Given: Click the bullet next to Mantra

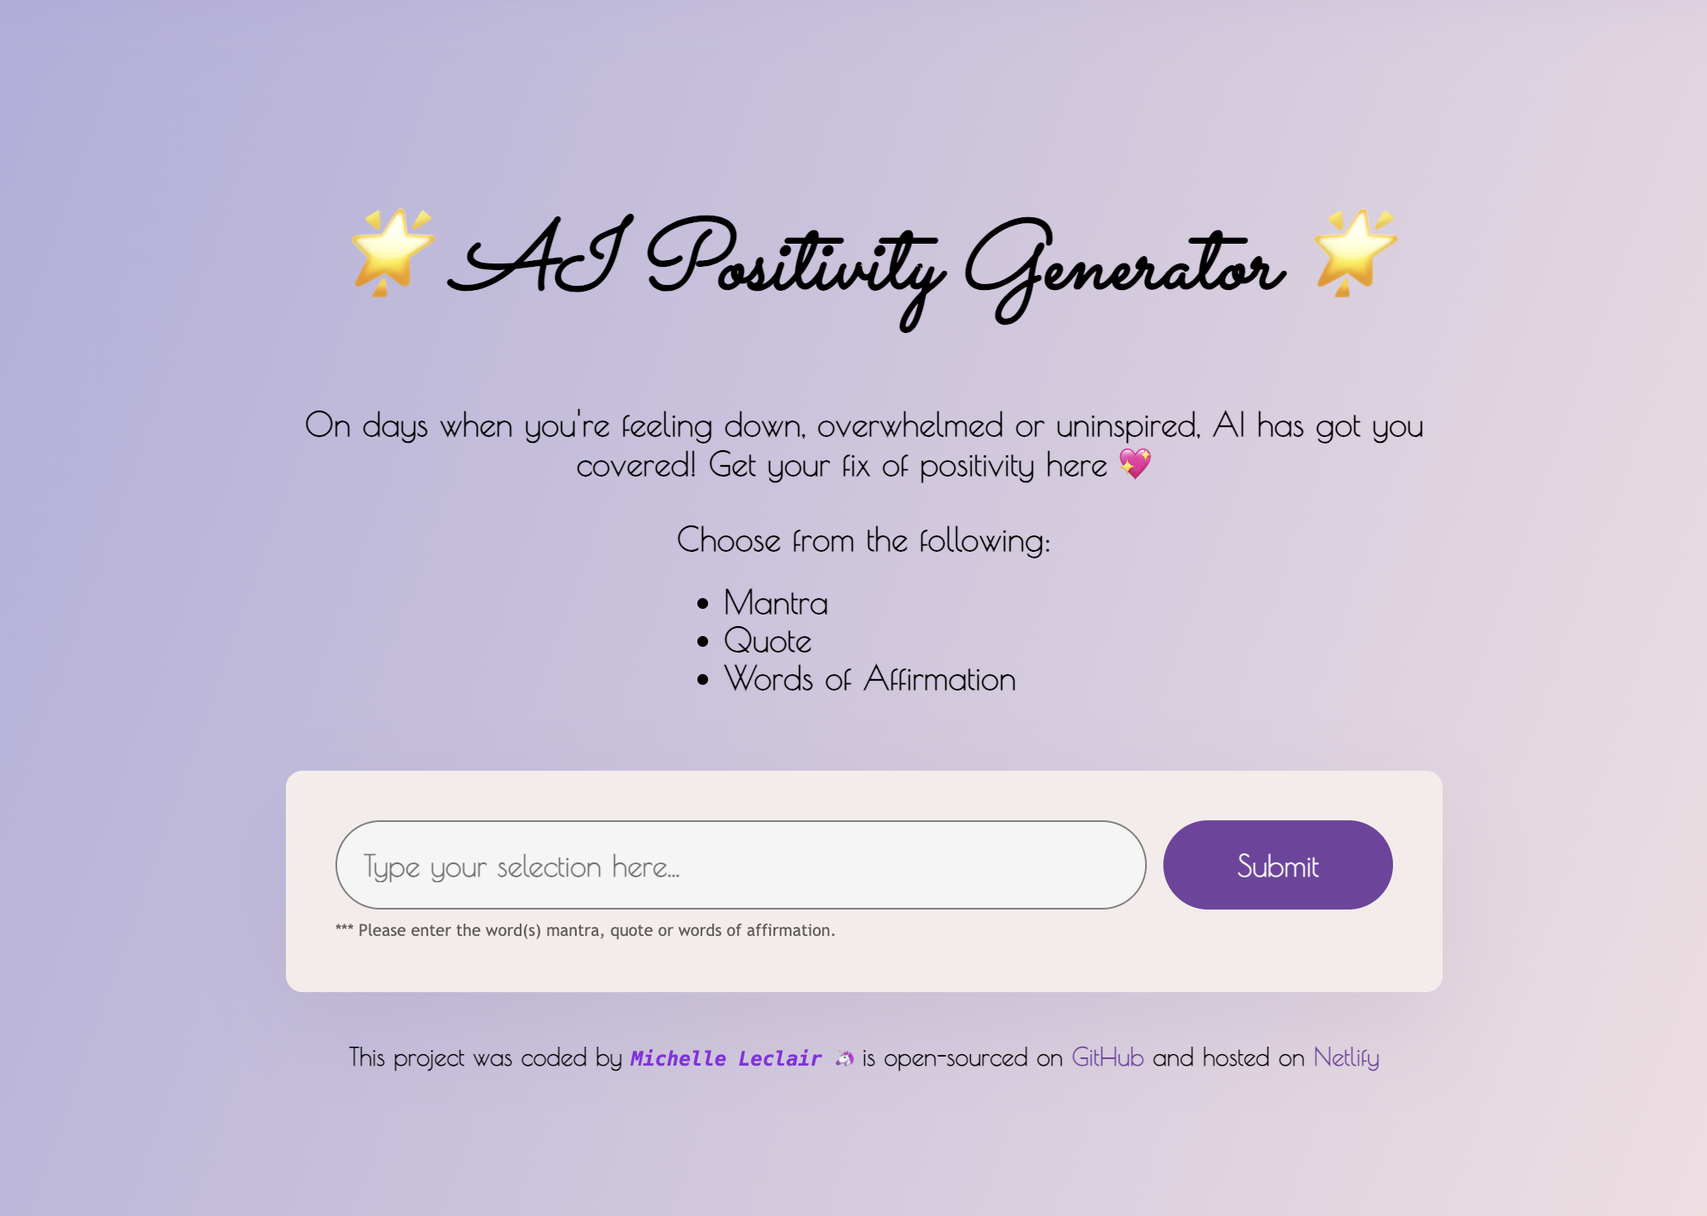Looking at the screenshot, I should click(703, 604).
